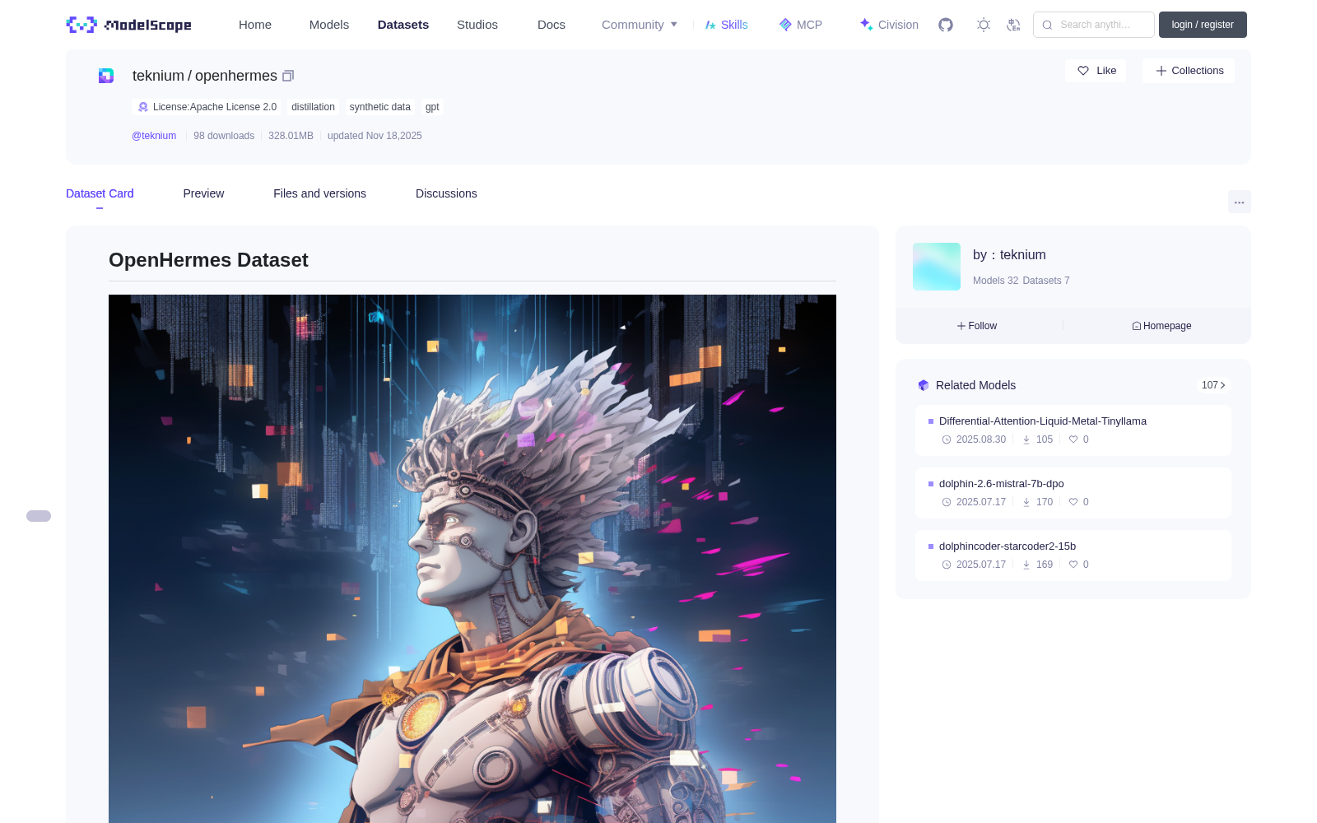Screen dimensions: 1317x823
Task: Click the author name by: teknium
Action: pos(1009,255)
